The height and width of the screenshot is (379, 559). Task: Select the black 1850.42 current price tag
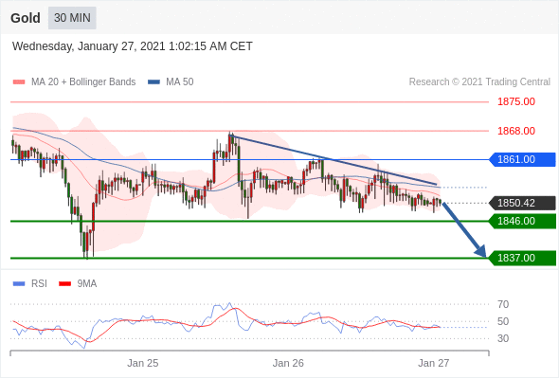pyautogui.click(x=522, y=203)
